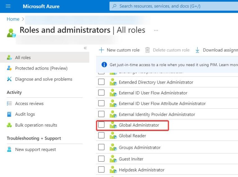Open the Guest Inviter role
The width and height of the screenshot is (238, 177).
(x=131, y=159)
